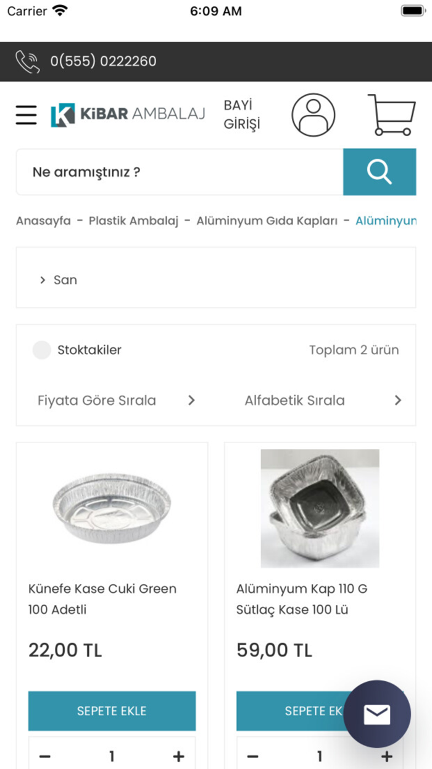Increase quantity for Künefe Kase
The width and height of the screenshot is (432, 769).
click(178, 755)
